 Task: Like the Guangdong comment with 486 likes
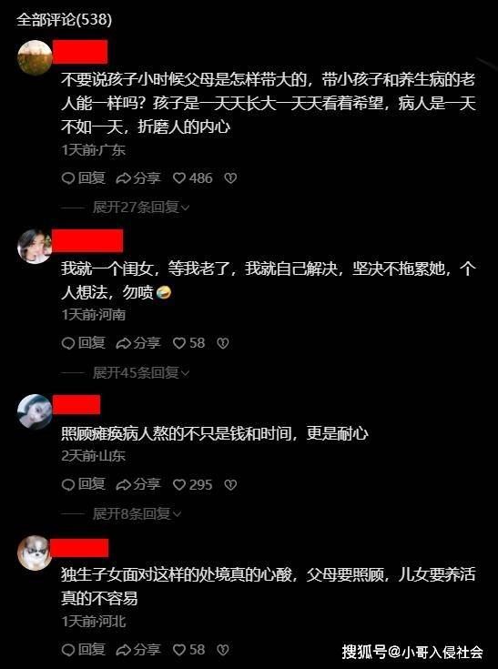(x=192, y=177)
